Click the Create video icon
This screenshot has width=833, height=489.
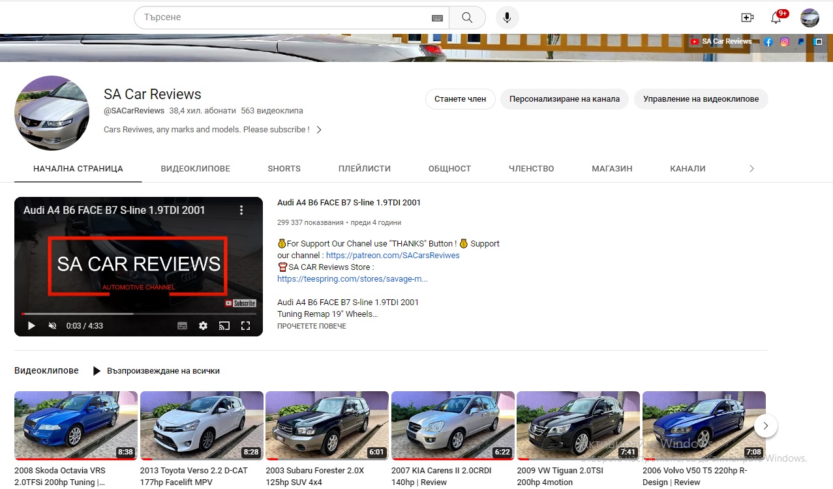(747, 18)
